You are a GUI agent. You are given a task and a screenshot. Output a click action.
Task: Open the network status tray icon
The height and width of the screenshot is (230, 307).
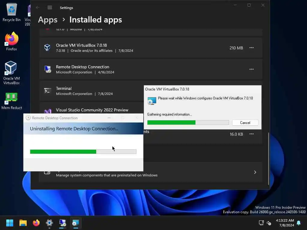click(261, 223)
